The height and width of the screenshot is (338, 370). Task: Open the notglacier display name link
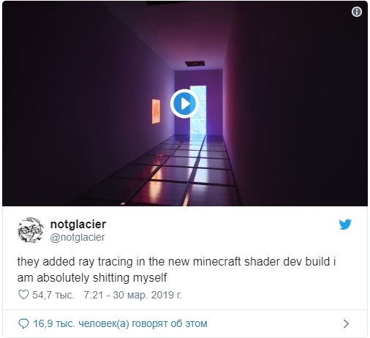coord(78,225)
